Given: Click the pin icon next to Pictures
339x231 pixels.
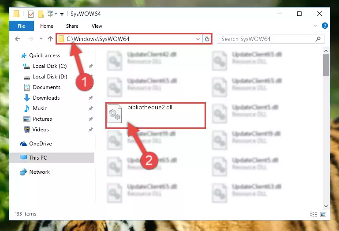Looking at the screenshot, I should [x=90, y=119].
